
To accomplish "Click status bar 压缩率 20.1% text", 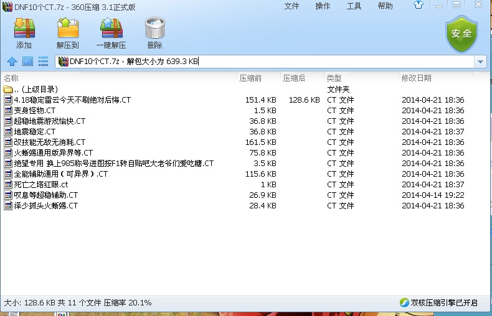I will pos(128,302).
